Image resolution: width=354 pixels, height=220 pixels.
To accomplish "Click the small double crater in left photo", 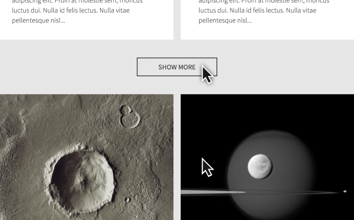I will pos(129,117).
